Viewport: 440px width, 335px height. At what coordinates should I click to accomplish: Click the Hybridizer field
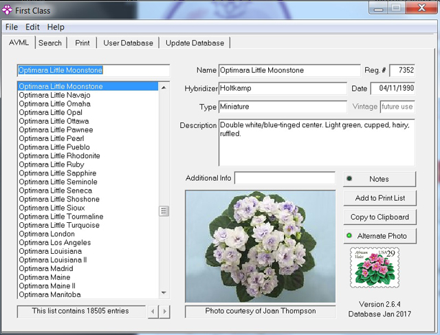pyautogui.click(x=283, y=89)
